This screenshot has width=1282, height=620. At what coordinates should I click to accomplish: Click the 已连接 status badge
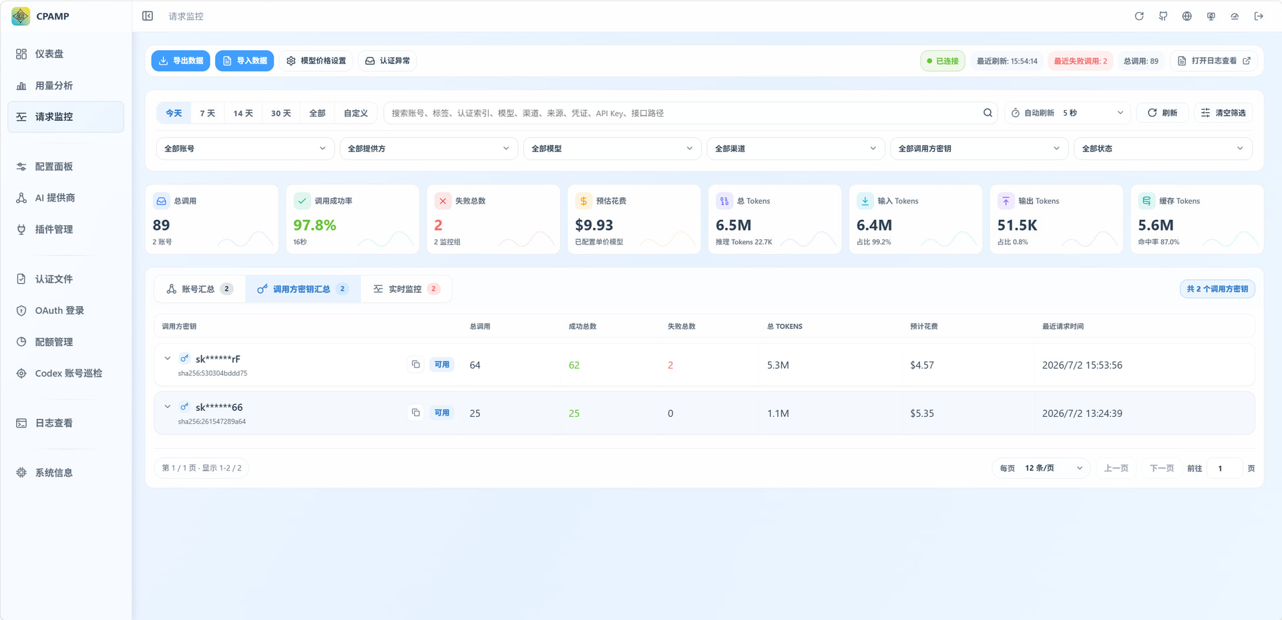click(943, 61)
